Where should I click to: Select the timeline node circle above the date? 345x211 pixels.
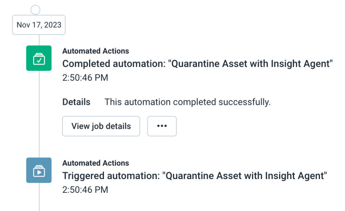[x=35, y=10]
